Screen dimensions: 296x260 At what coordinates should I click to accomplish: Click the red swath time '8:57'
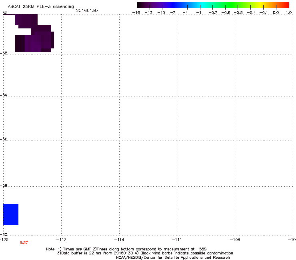click(x=24, y=243)
